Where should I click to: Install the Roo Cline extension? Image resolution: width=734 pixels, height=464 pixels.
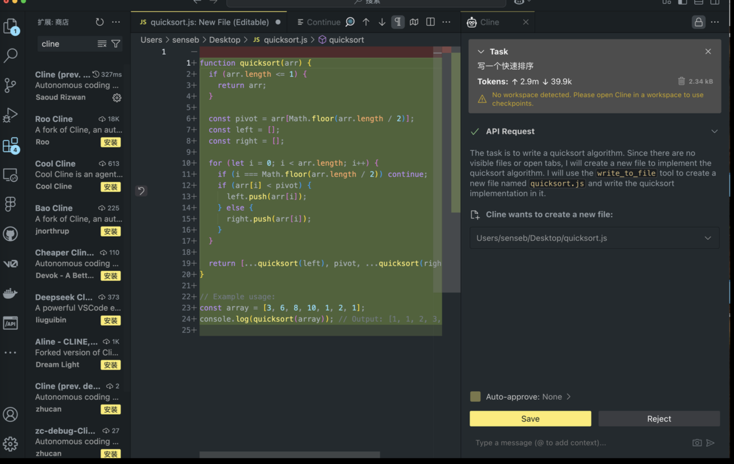(111, 142)
